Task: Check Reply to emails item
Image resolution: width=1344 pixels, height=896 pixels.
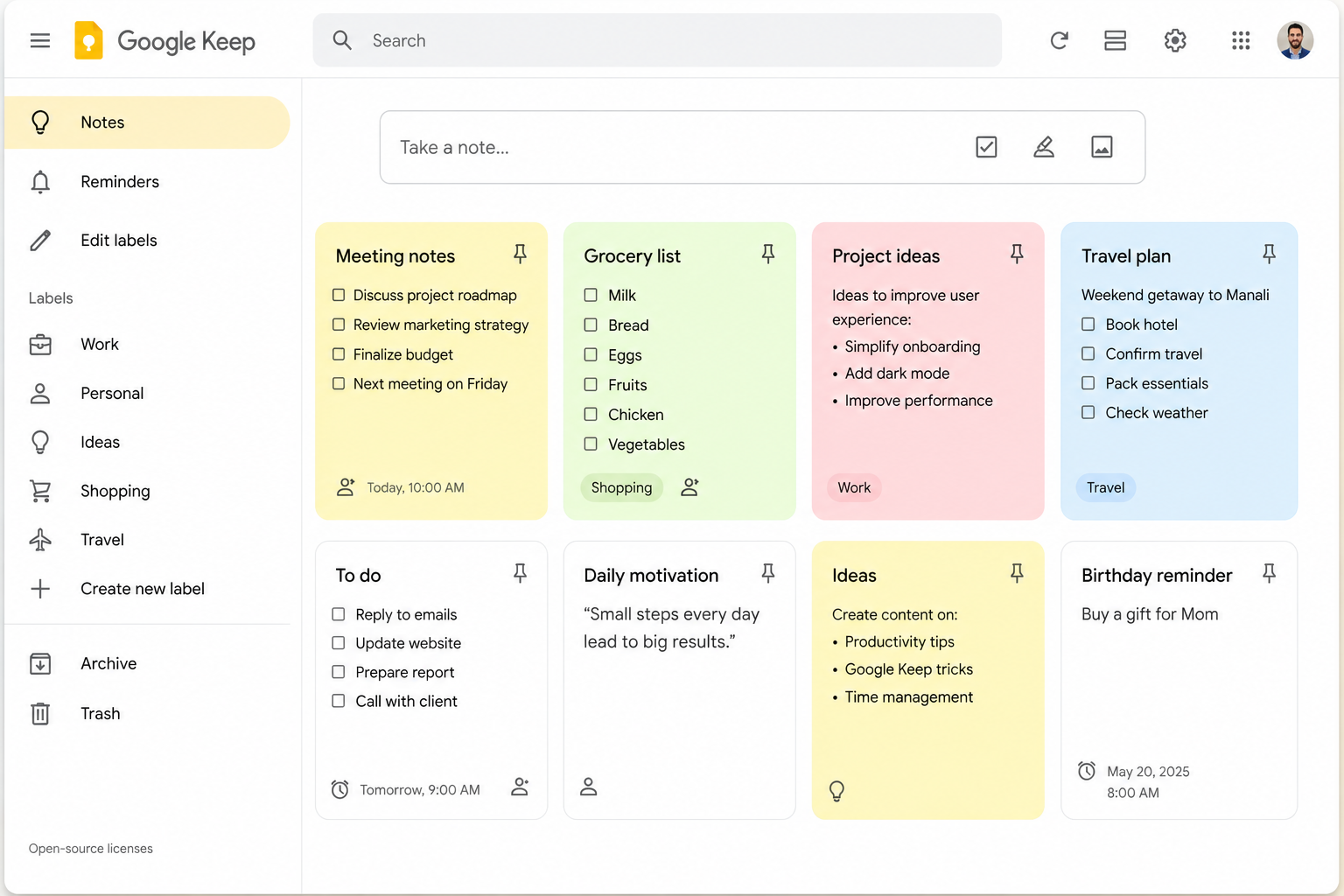Action: (339, 614)
